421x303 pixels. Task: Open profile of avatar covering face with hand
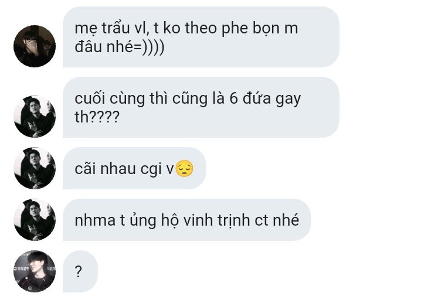click(35, 46)
